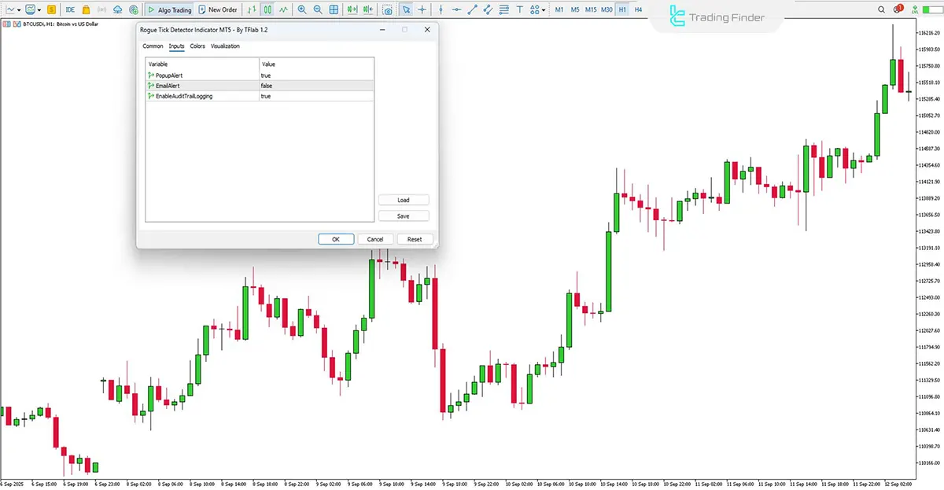Viewport: 944px width, 490px height.
Task: Zoom in on the chart
Action: pyautogui.click(x=303, y=9)
